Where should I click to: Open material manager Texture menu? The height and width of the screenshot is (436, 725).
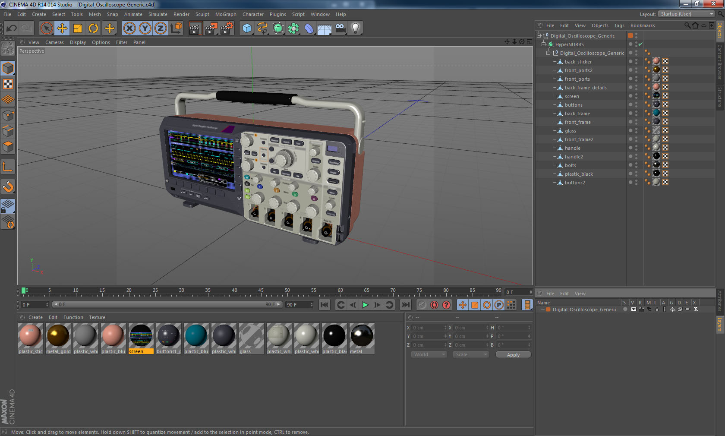97,317
